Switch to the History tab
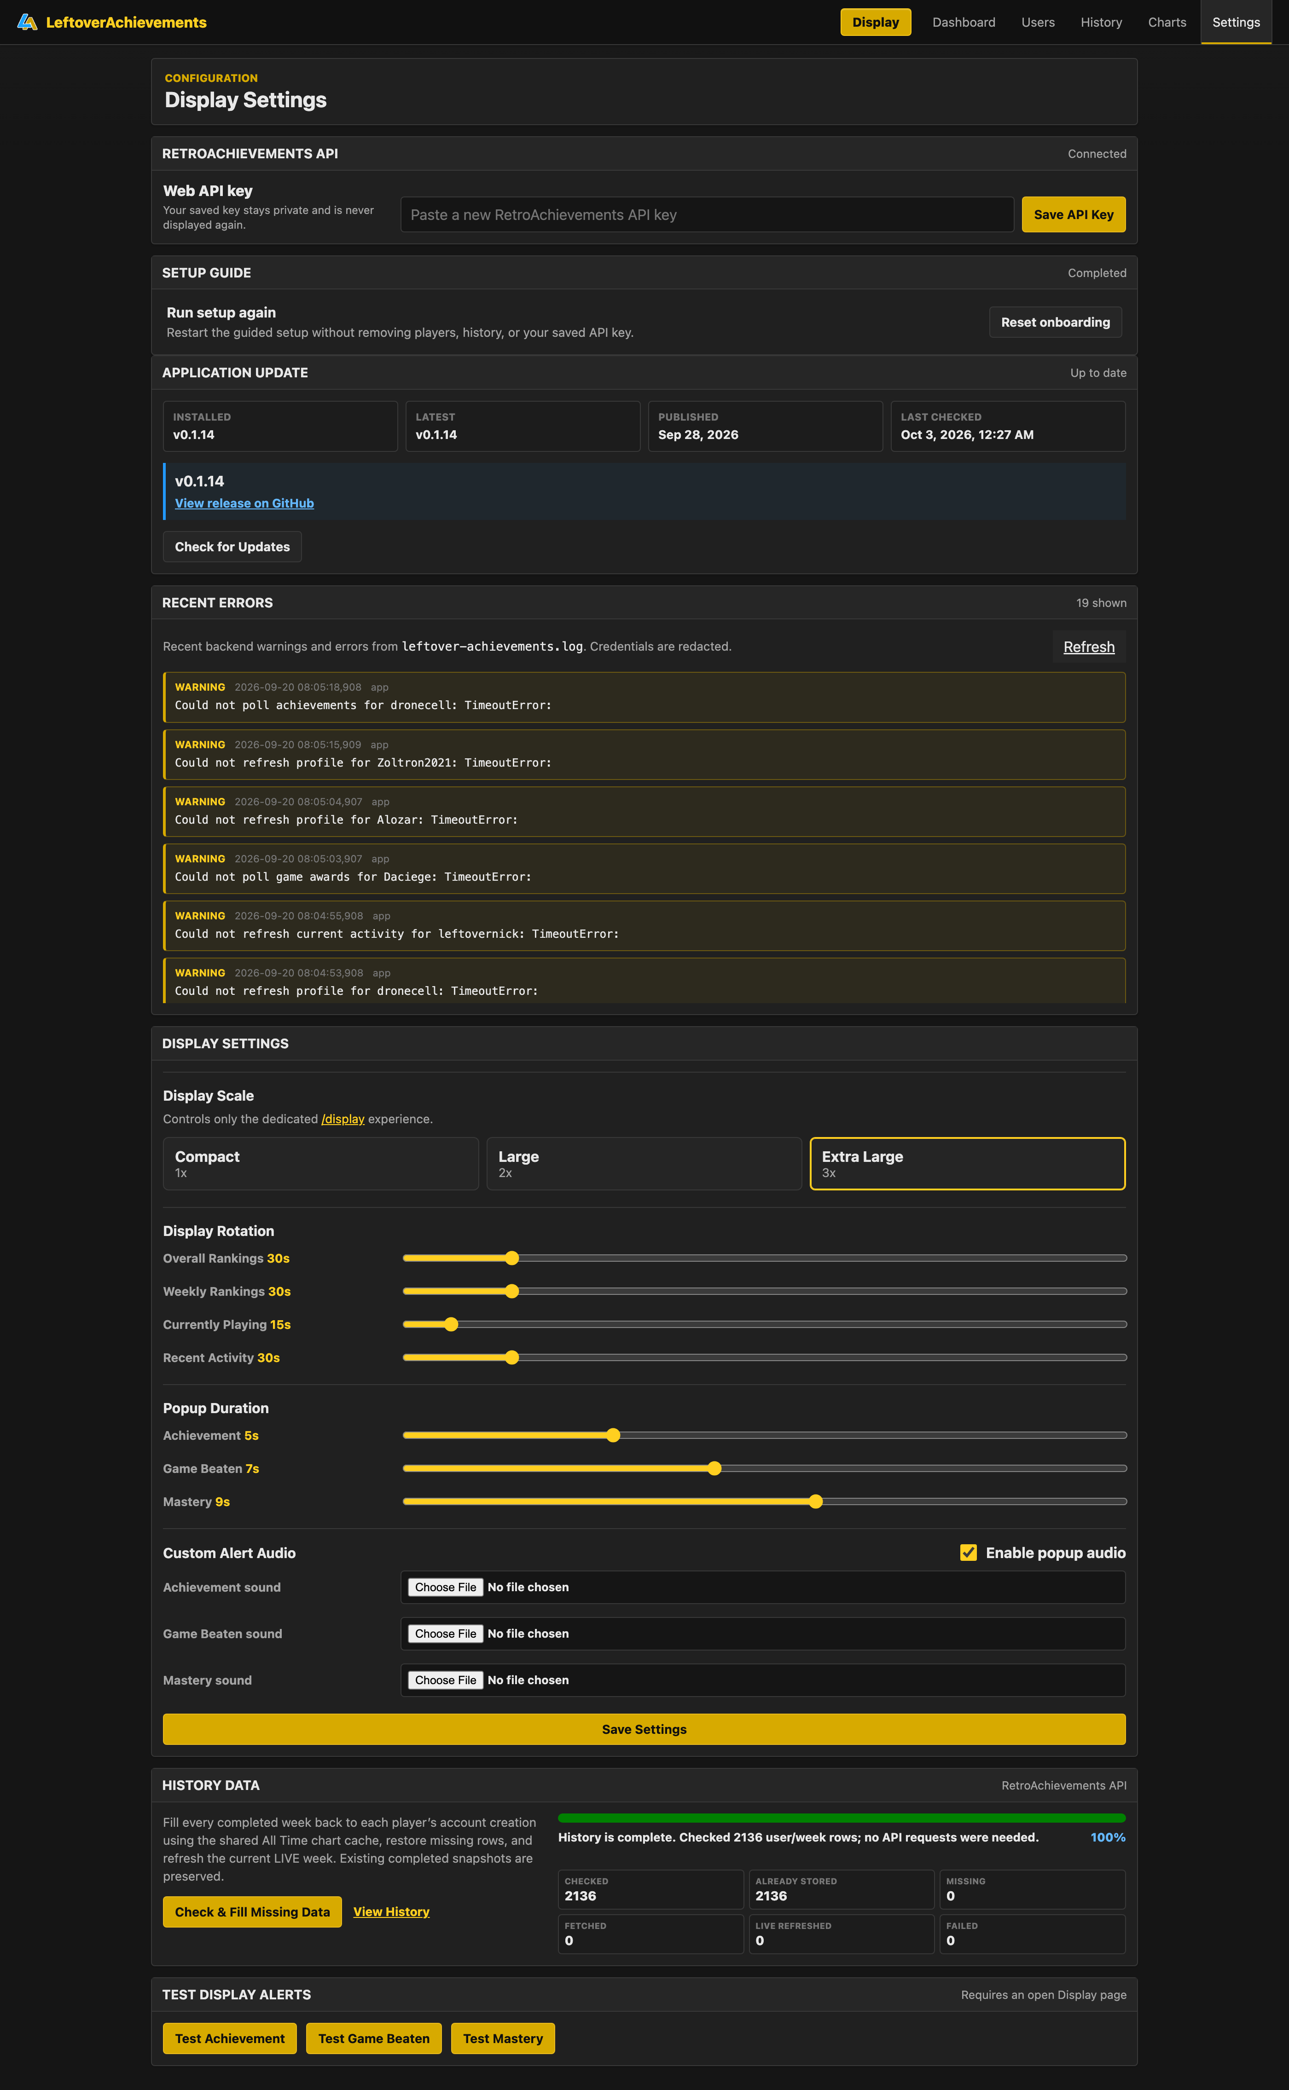Viewport: 1289px width, 2090px height. pos(1101,22)
